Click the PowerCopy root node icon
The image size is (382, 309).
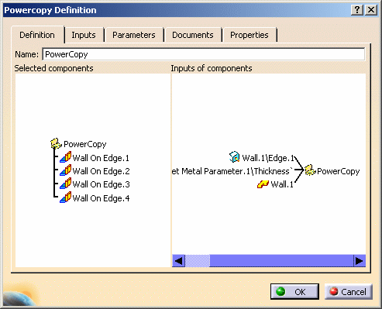[56, 144]
